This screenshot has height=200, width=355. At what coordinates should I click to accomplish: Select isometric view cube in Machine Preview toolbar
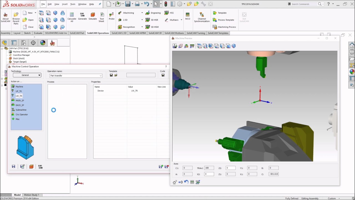[234, 46]
